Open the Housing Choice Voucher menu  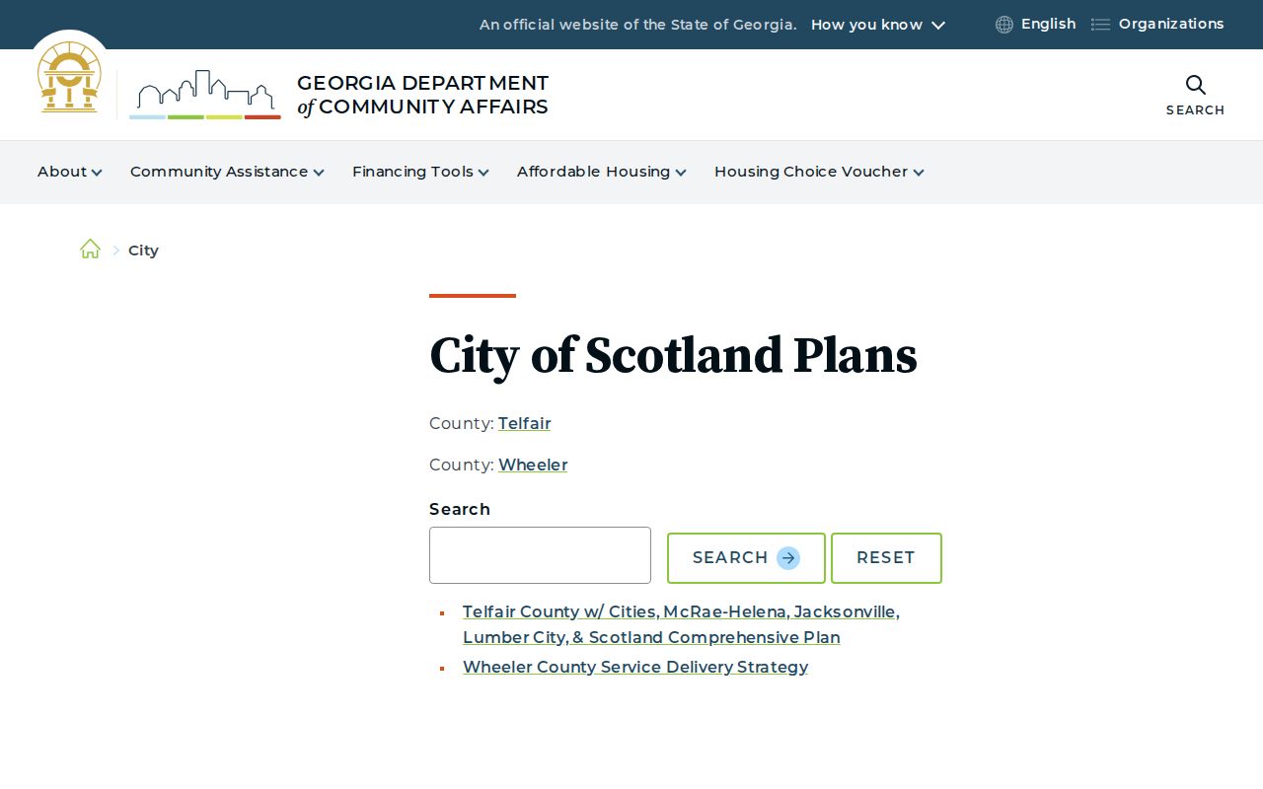click(x=819, y=172)
